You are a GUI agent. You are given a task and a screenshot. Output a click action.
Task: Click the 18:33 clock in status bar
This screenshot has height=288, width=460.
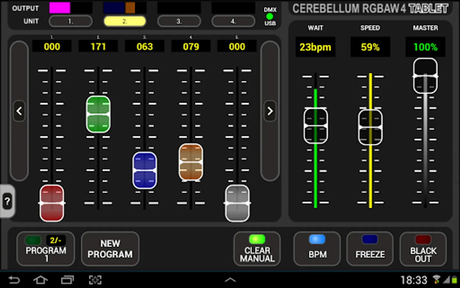(414, 280)
